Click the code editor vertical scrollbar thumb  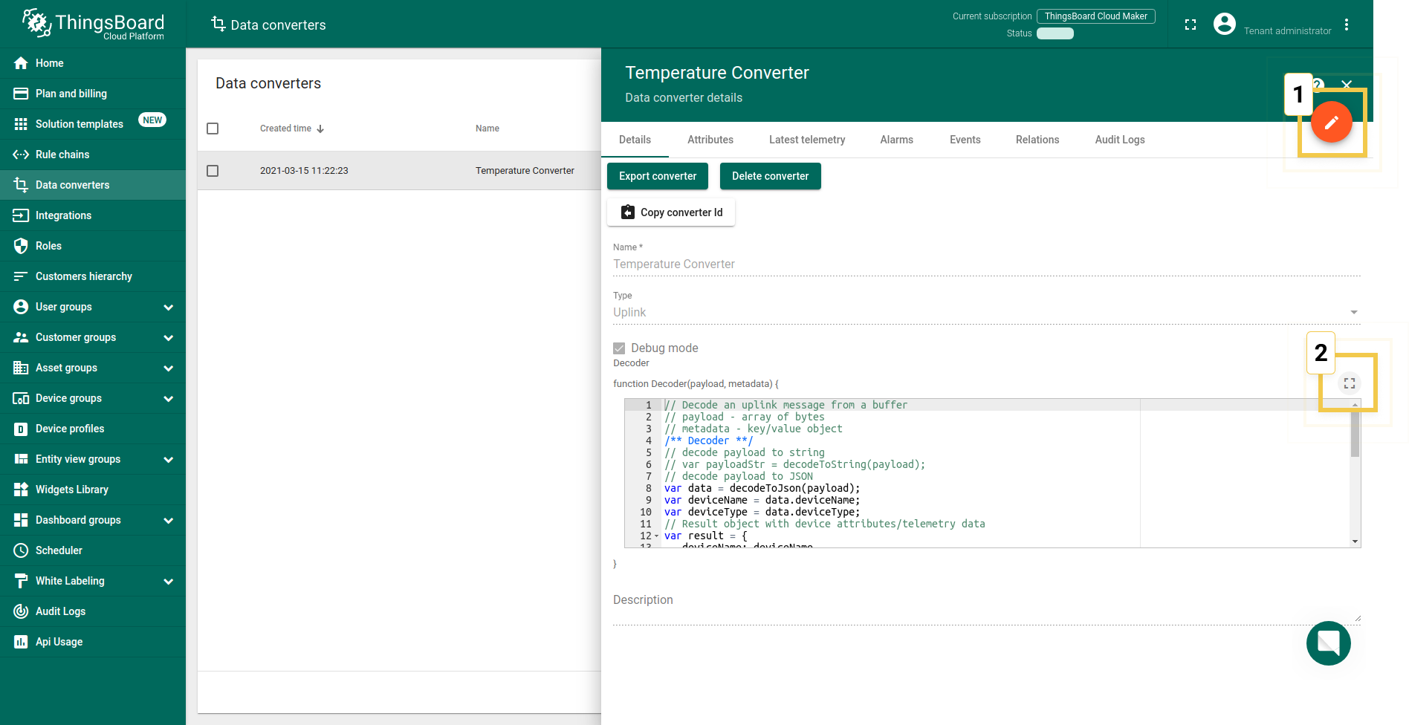coord(1355,434)
